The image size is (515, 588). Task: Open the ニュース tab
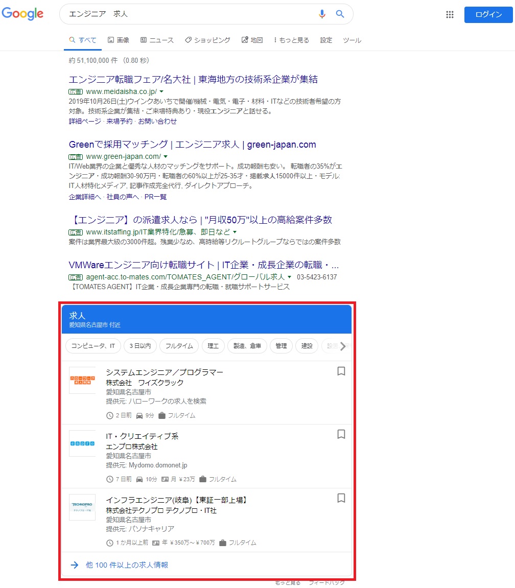click(x=157, y=40)
